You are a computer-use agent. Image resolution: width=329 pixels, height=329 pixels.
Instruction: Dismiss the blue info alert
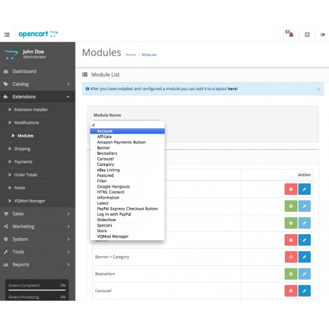(318, 89)
